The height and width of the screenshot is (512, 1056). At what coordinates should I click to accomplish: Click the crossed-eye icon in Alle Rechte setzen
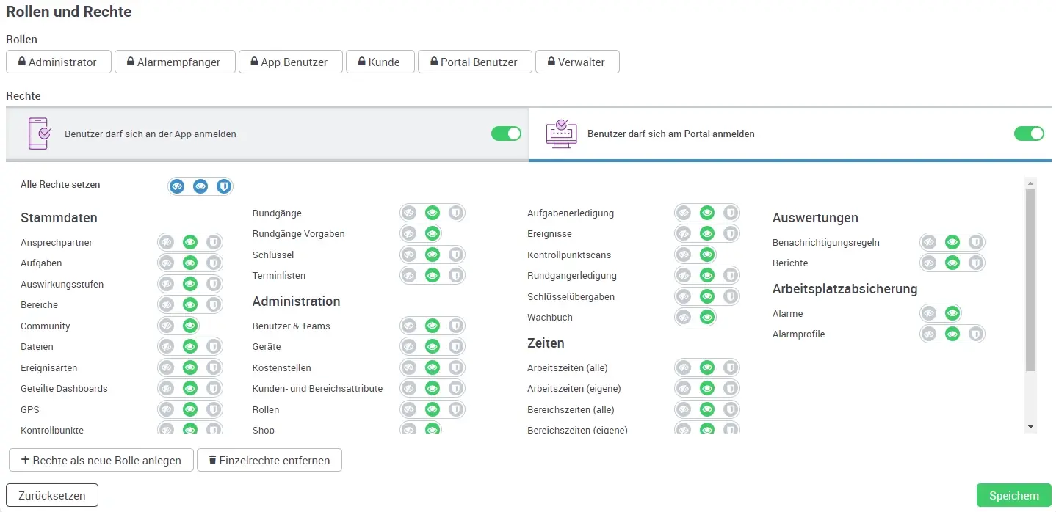coord(177,186)
